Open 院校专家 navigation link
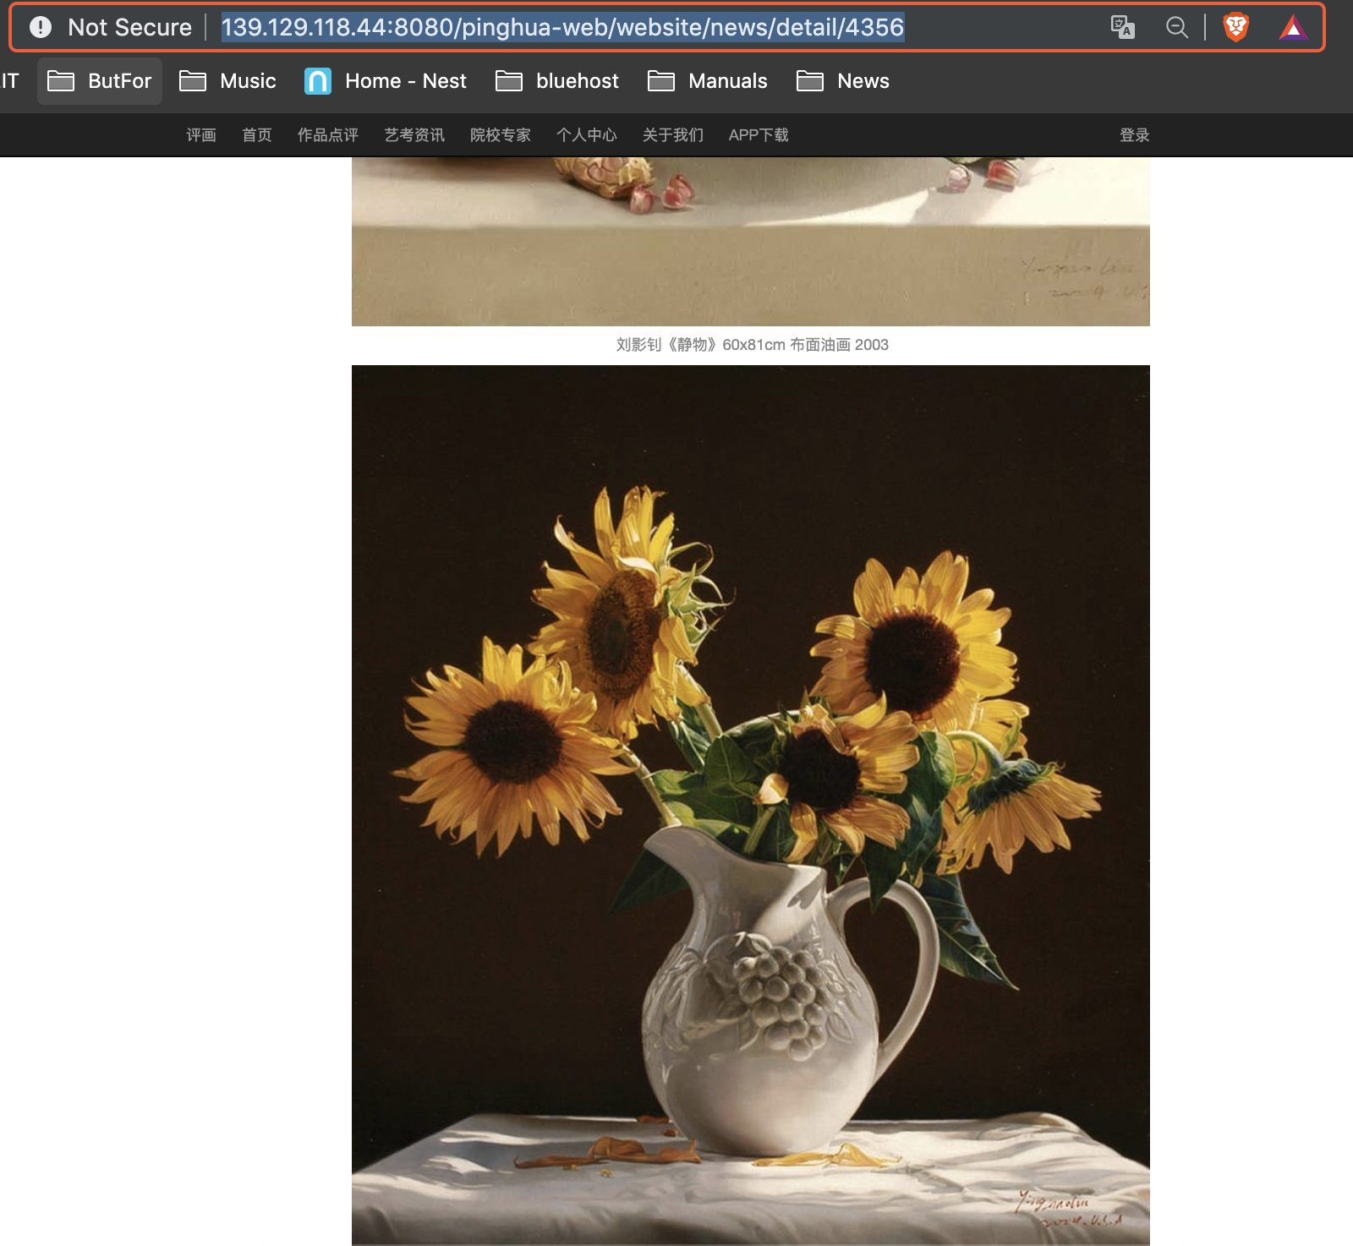Viewport: 1353px width, 1246px height. click(501, 135)
